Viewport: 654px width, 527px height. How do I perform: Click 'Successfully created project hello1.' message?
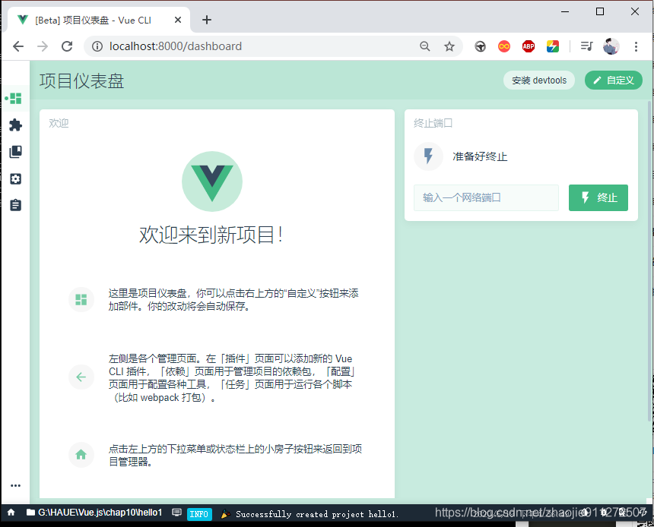point(317,514)
